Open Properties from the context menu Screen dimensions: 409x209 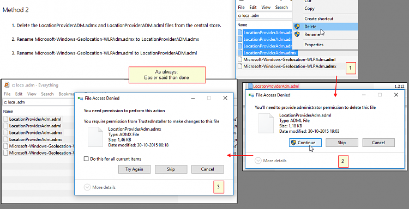pos(314,45)
